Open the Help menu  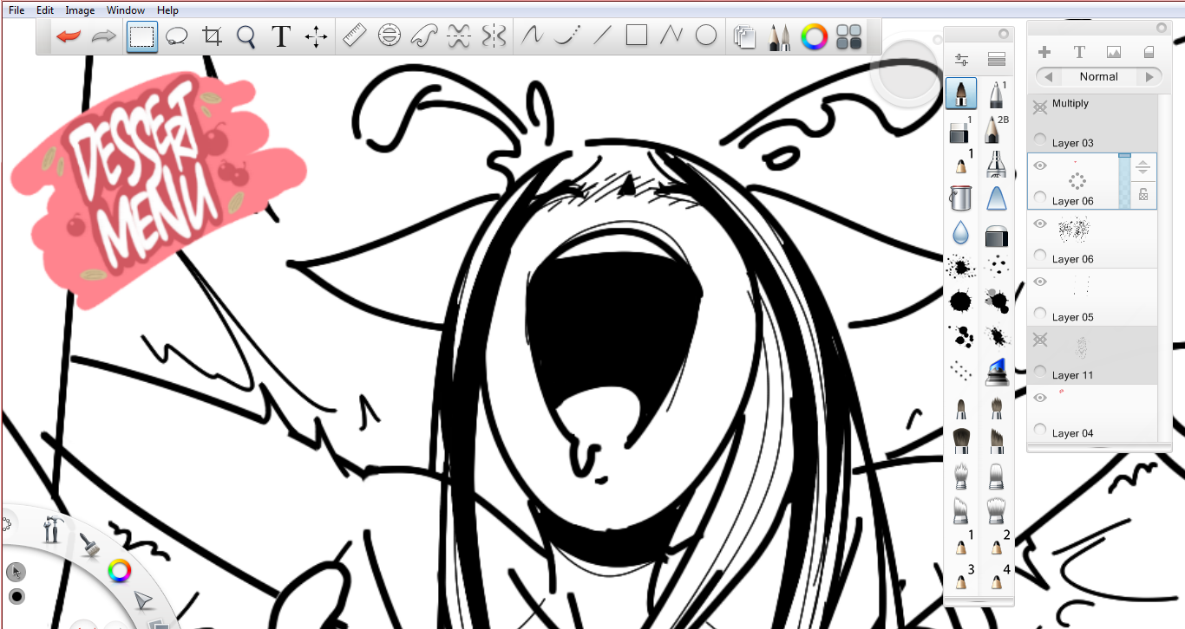168,10
